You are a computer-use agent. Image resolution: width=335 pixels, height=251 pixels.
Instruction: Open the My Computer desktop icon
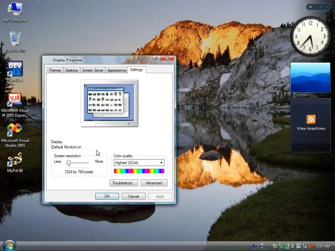[15, 12]
